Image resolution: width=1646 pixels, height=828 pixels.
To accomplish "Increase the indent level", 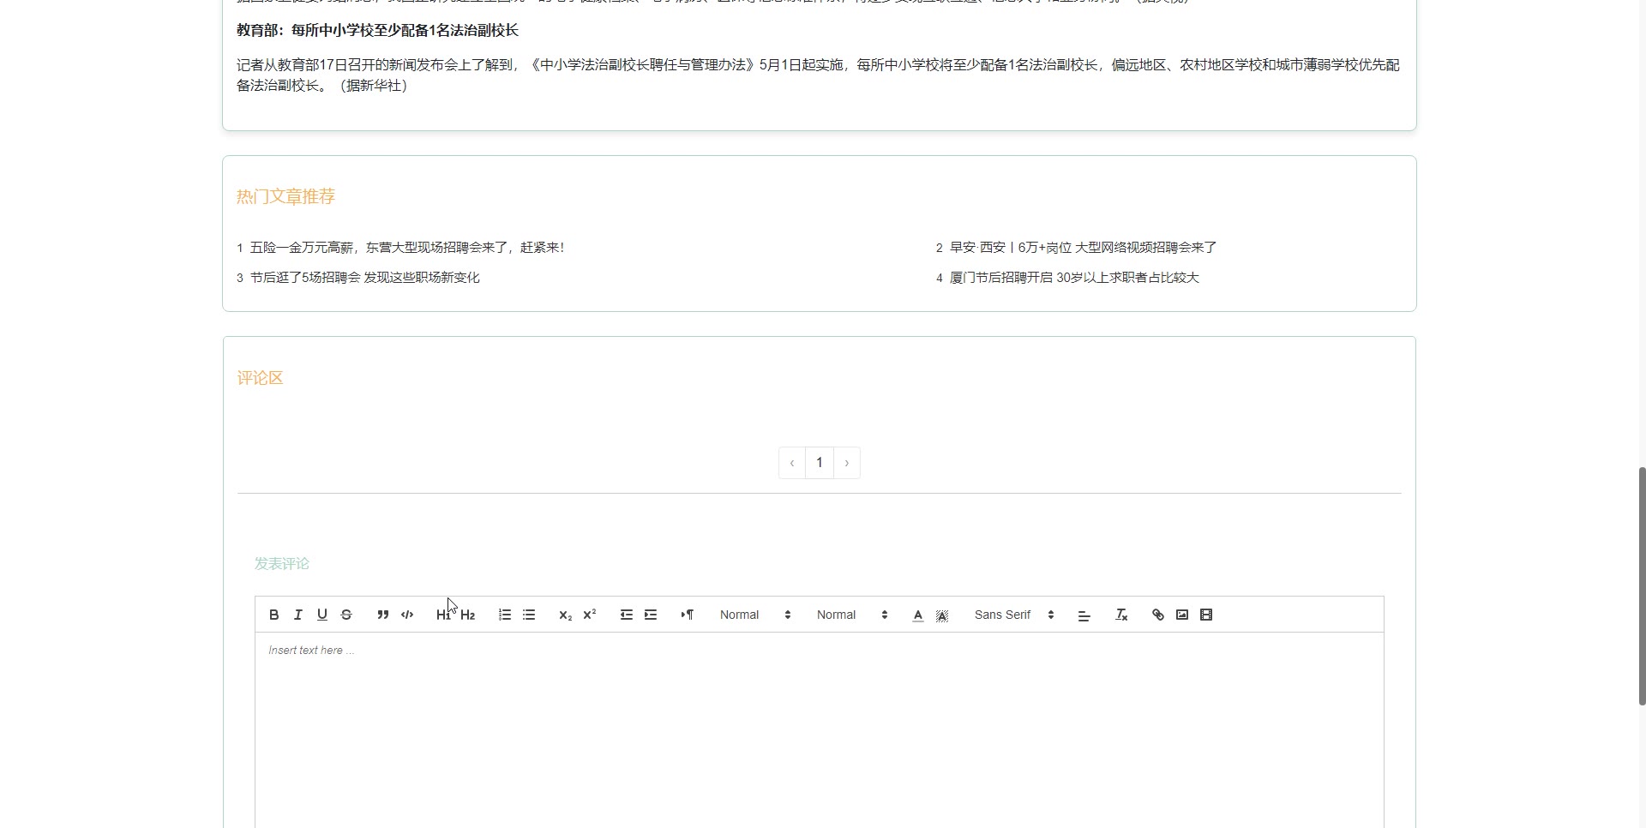I will [x=651, y=615].
